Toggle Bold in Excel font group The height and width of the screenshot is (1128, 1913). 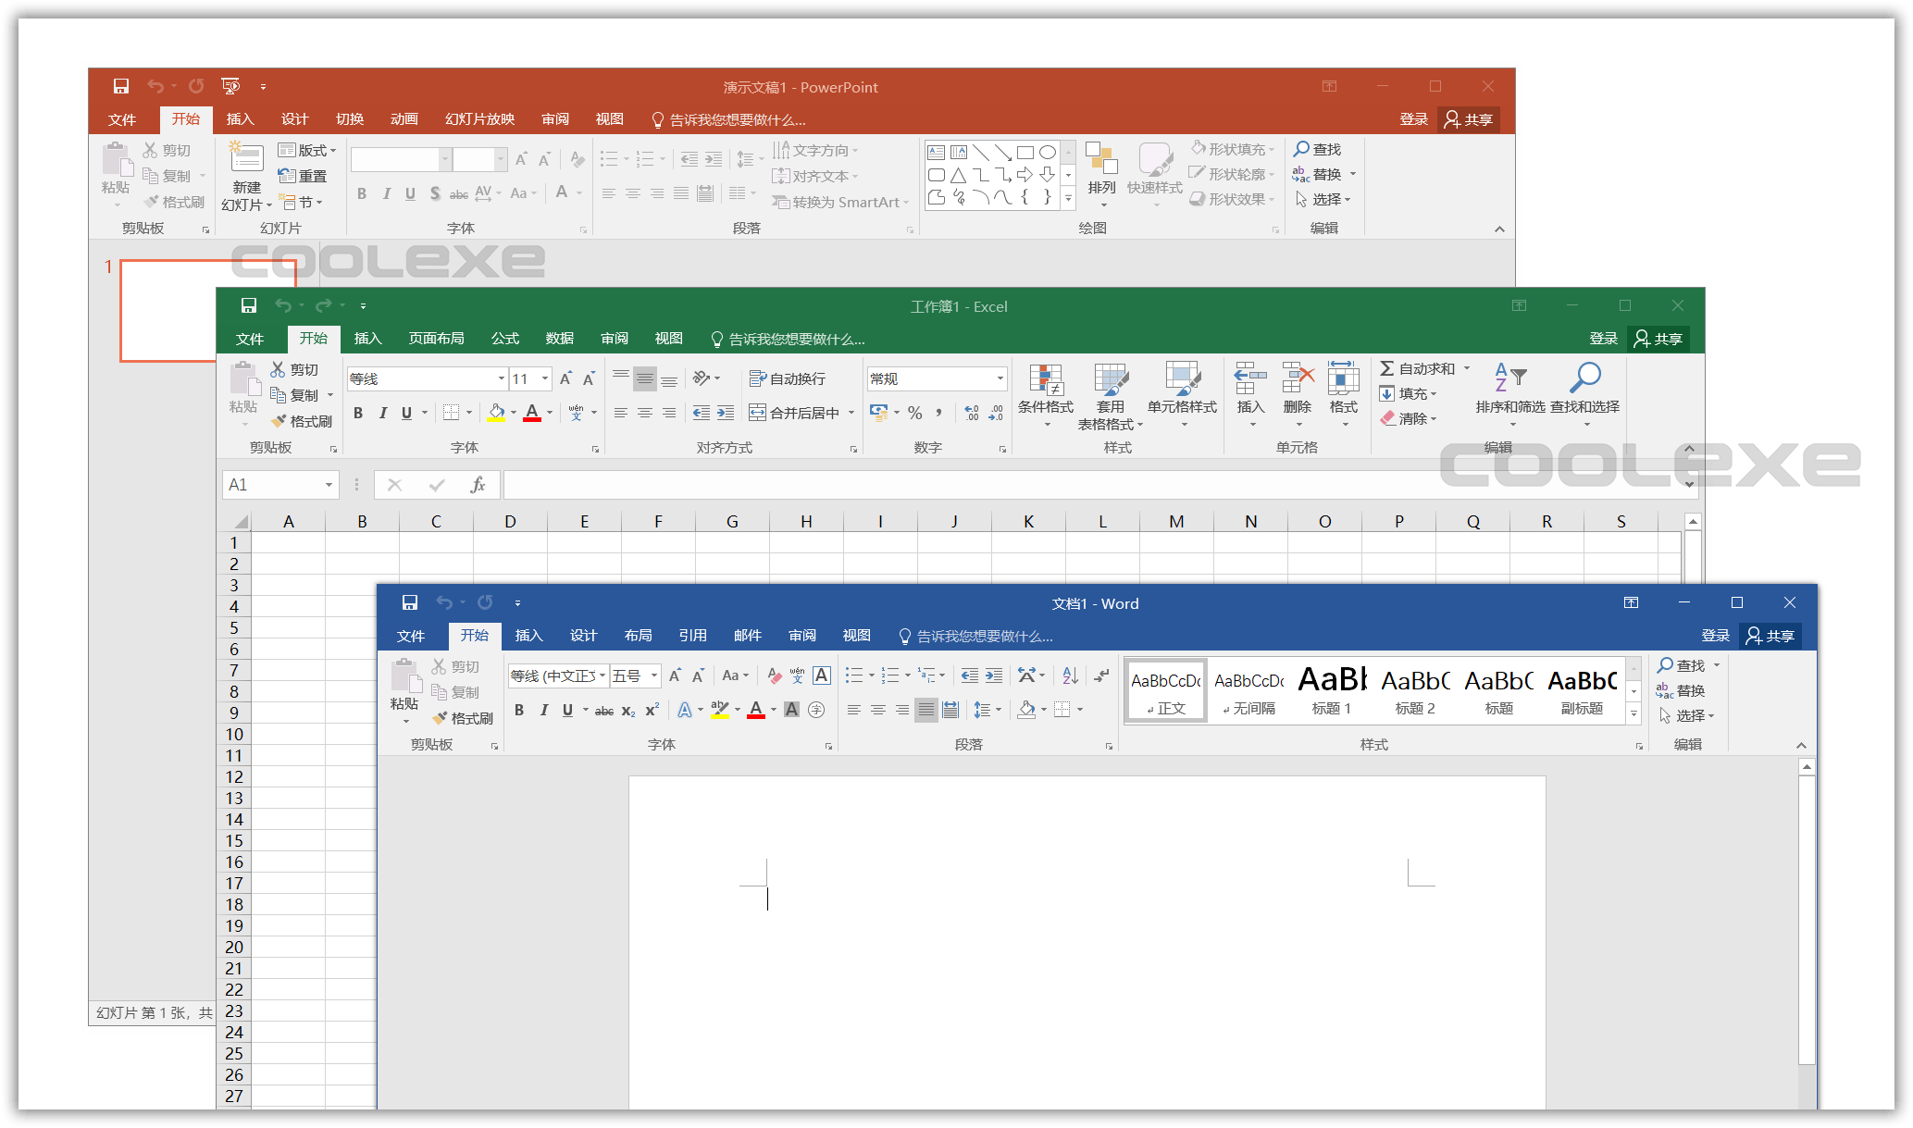point(358,413)
